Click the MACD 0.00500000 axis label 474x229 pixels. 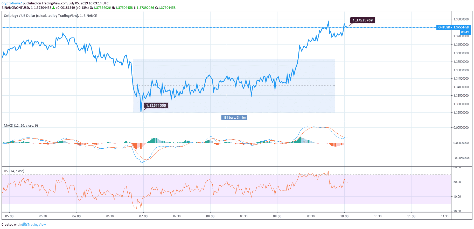click(x=461, y=128)
